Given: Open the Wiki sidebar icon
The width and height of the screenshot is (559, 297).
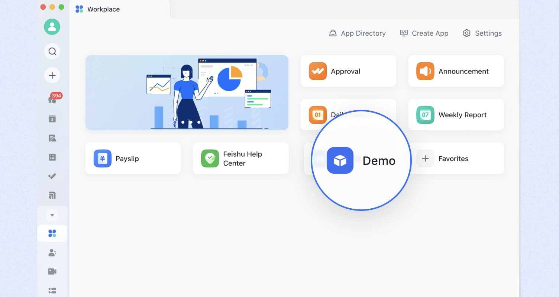Looking at the screenshot, I should click(52, 195).
